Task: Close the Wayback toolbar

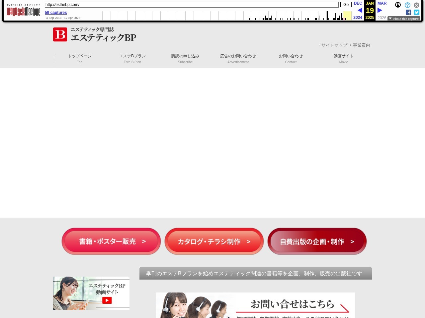Action: pyautogui.click(x=416, y=5)
